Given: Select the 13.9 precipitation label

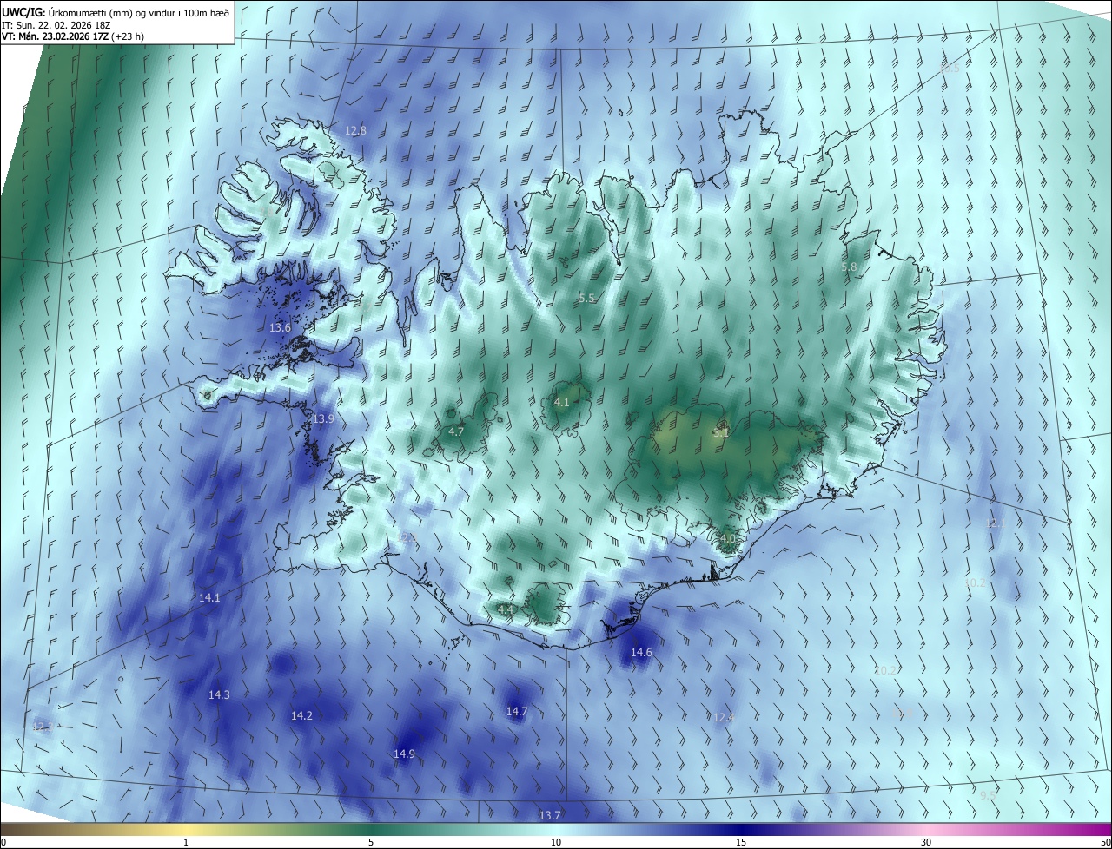Looking at the screenshot, I should pyautogui.click(x=322, y=418).
